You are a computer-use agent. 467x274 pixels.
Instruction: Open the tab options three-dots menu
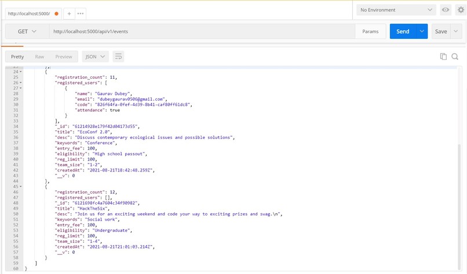click(81, 13)
